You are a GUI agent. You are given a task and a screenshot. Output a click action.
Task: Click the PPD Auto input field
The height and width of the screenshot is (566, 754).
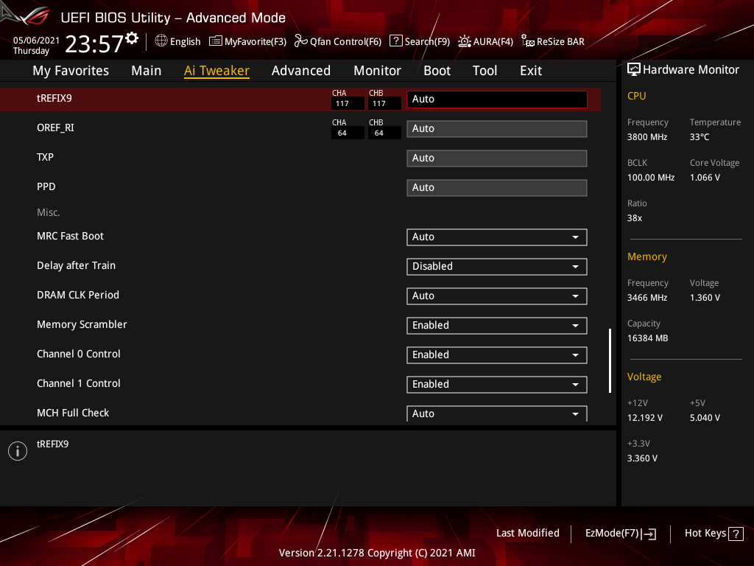click(497, 187)
